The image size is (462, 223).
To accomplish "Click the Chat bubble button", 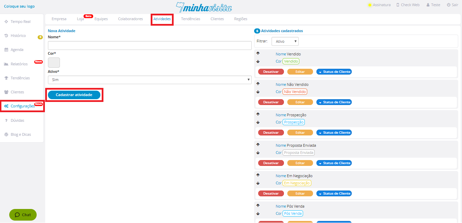I will tap(23, 215).
